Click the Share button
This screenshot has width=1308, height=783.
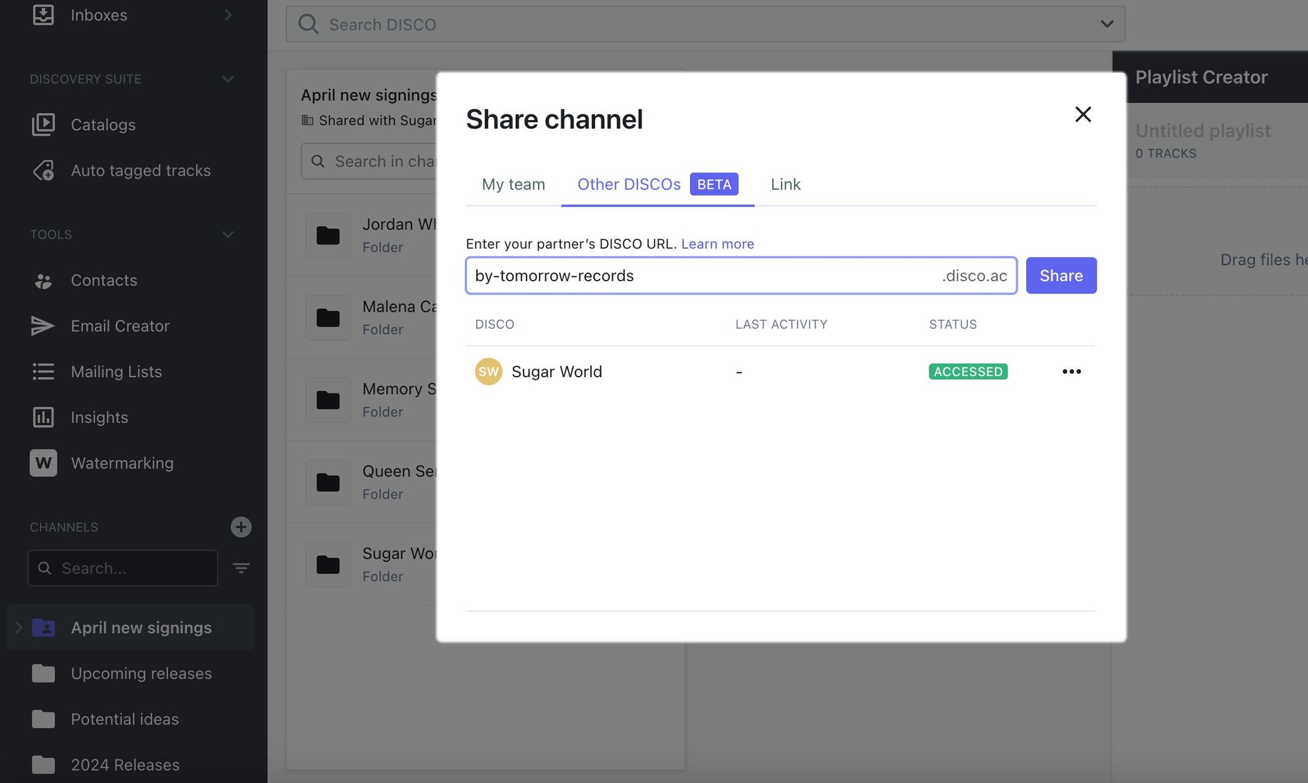click(x=1061, y=275)
